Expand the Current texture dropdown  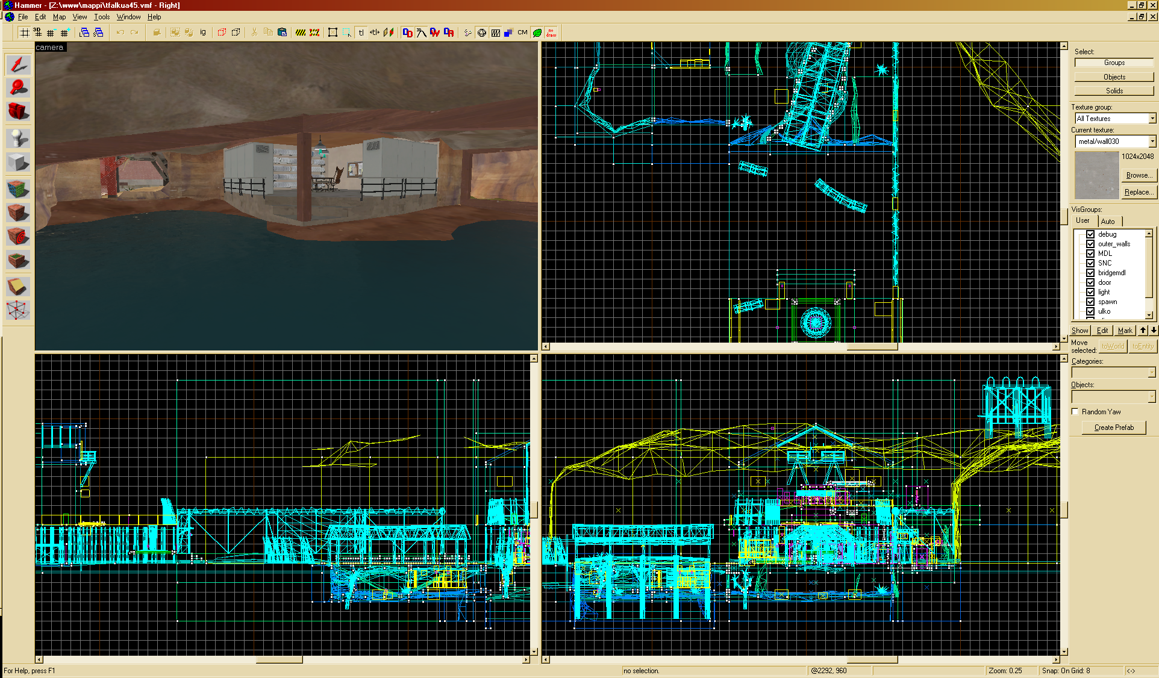coord(1152,142)
